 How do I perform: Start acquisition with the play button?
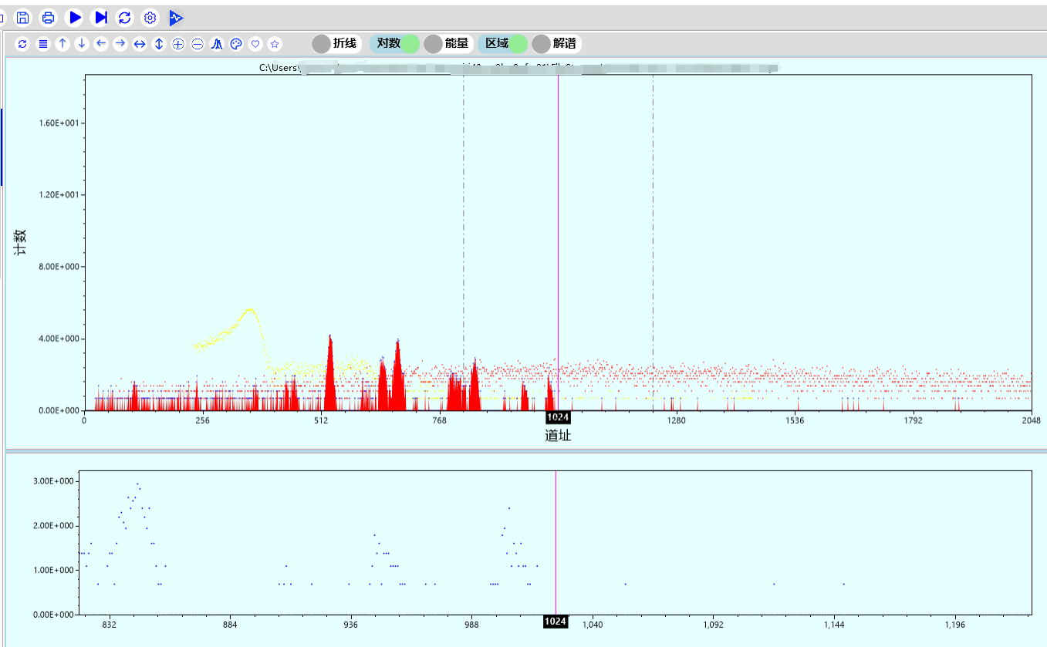tap(74, 17)
